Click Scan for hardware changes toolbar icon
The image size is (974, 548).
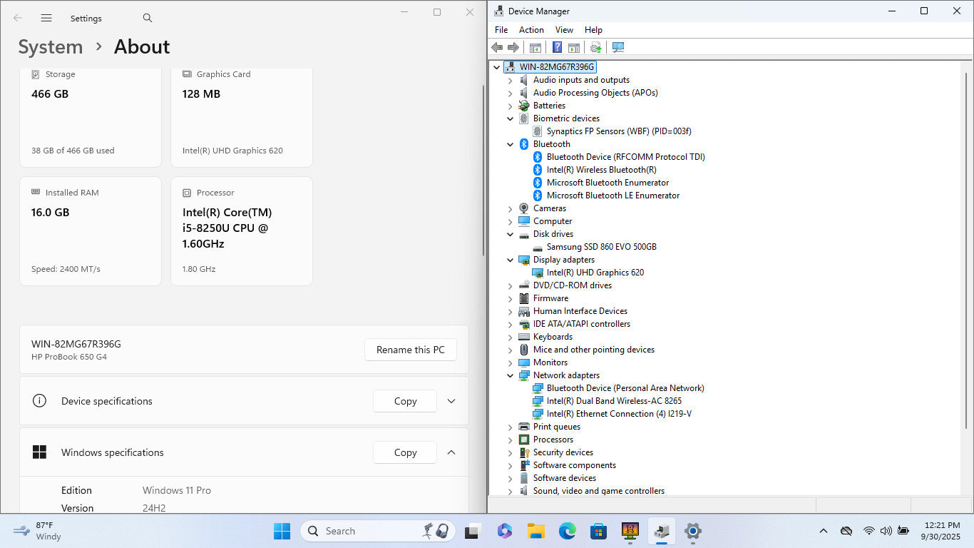618,47
